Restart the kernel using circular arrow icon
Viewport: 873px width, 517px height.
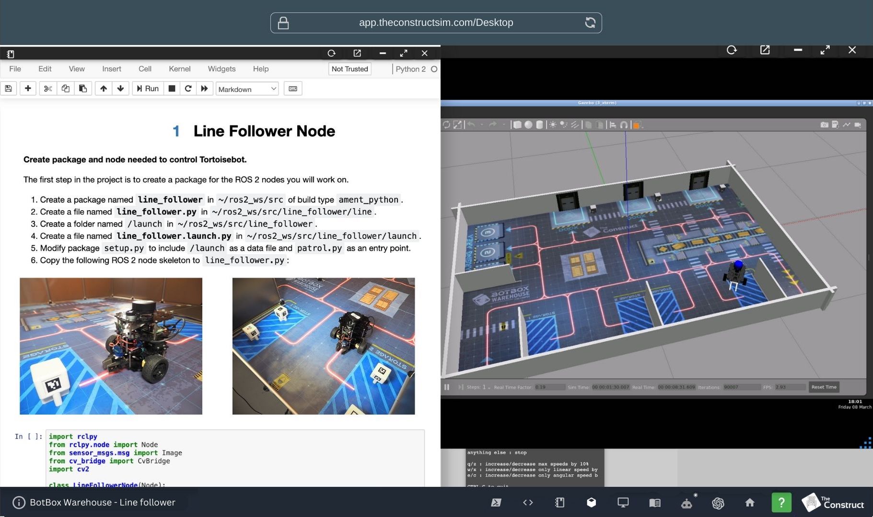coord(188,89)
